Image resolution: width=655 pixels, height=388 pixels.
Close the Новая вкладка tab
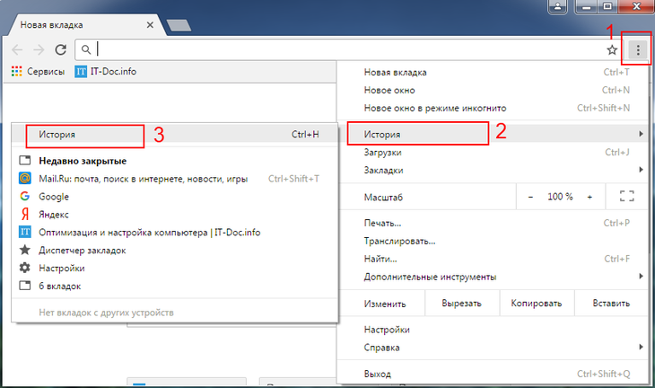150,25
